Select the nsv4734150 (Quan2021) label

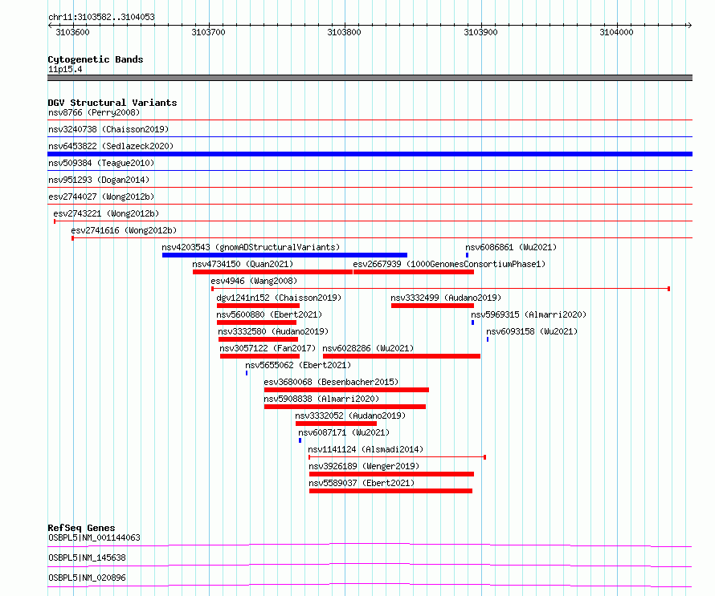[243, 264]
